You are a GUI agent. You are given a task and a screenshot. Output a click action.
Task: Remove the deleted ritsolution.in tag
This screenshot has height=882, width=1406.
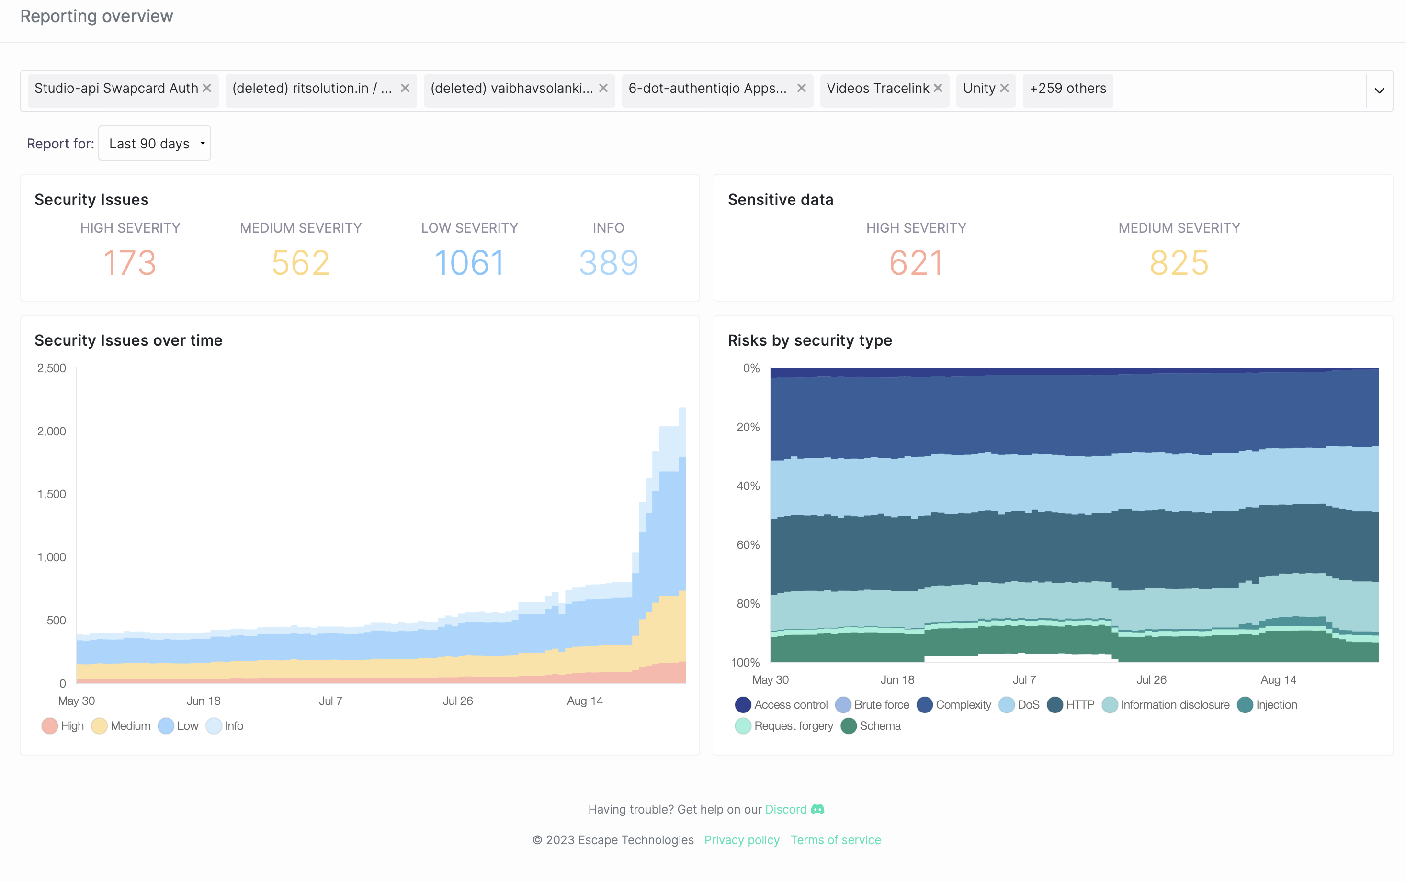point(405,88)
